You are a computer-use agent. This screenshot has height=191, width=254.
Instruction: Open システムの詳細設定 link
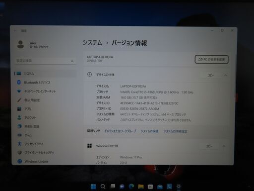pyautogui.click(x=175, y=131)
